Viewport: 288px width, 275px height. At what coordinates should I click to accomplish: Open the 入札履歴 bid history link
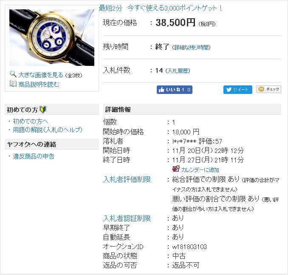(178, 71)
